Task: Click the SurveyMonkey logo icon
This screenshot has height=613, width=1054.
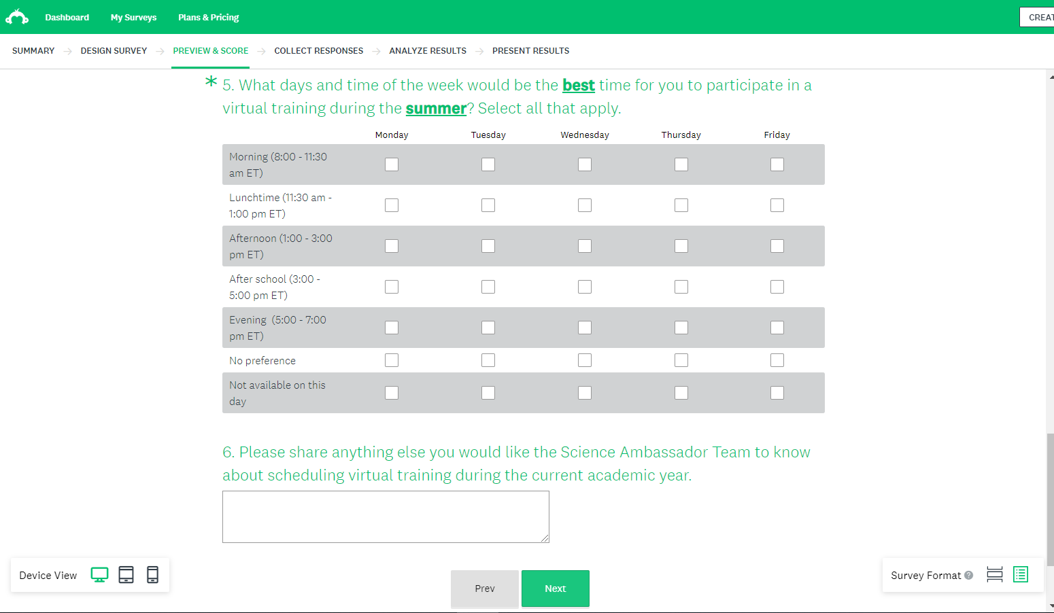Action: 17,17
